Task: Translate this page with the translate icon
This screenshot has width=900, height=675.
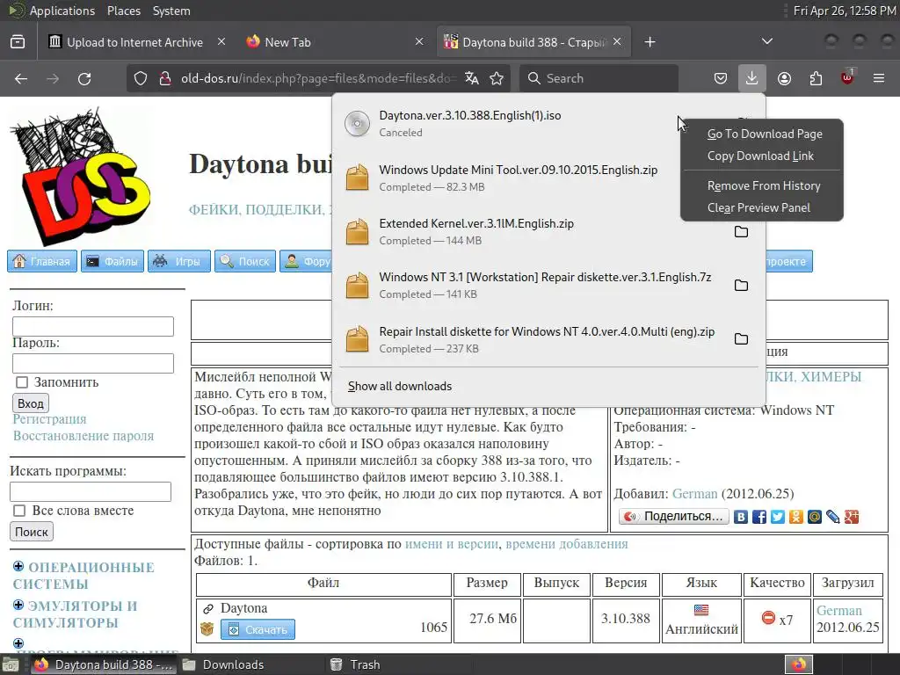Action: click(472, 78)
